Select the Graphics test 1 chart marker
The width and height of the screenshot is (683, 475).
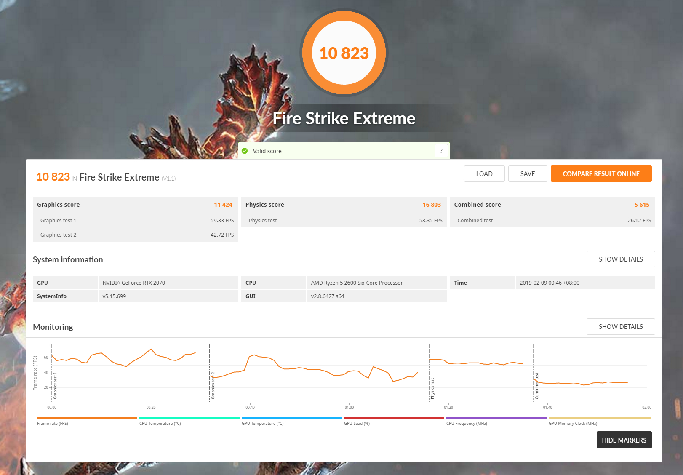point(55,386)
